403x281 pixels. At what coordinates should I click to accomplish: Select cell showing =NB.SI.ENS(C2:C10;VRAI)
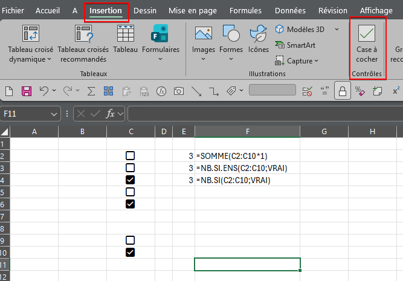(247, 168)
